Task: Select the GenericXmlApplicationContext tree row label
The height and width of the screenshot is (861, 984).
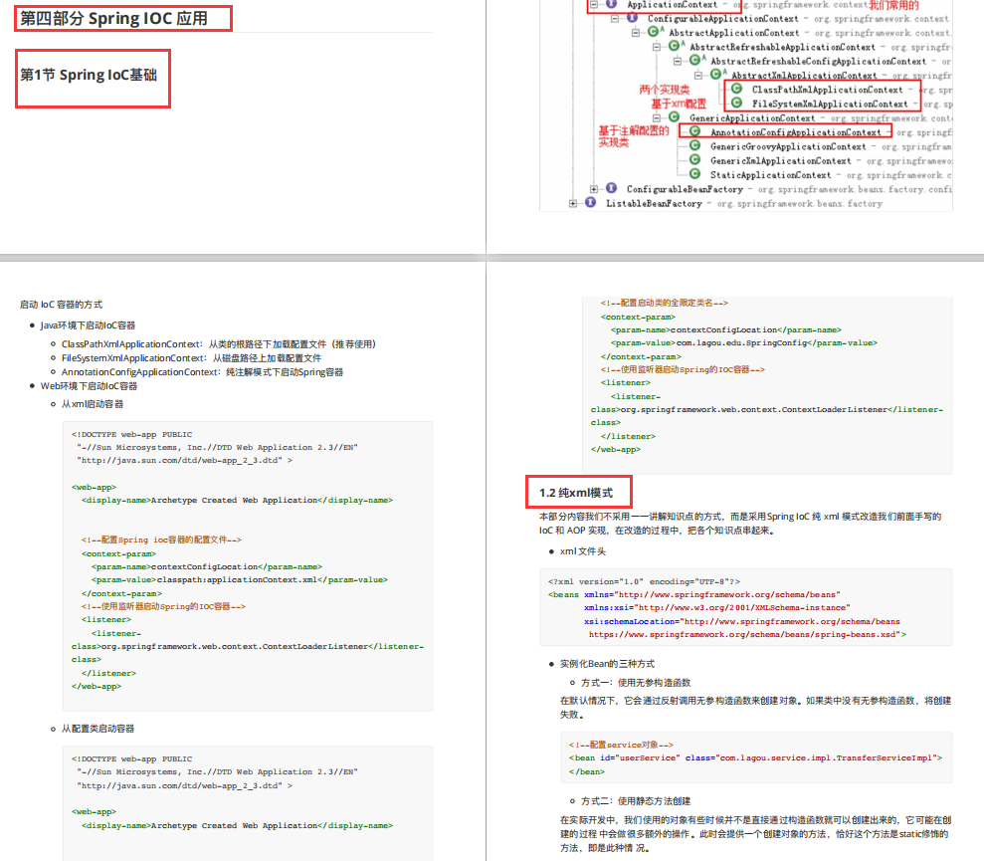Action: click(x=781, y=161)
